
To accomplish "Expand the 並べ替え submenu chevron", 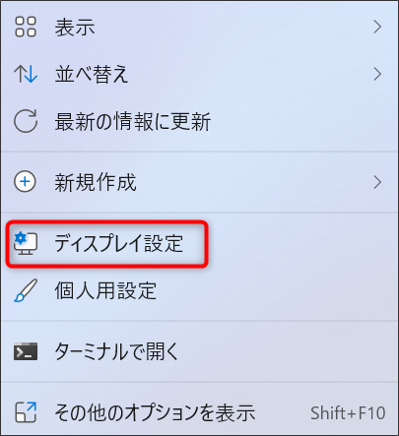I will (377, 74).
